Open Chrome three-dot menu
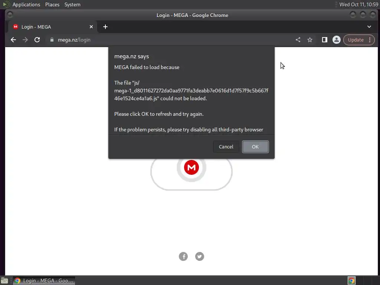380x285 pixels. pos(370,40)
